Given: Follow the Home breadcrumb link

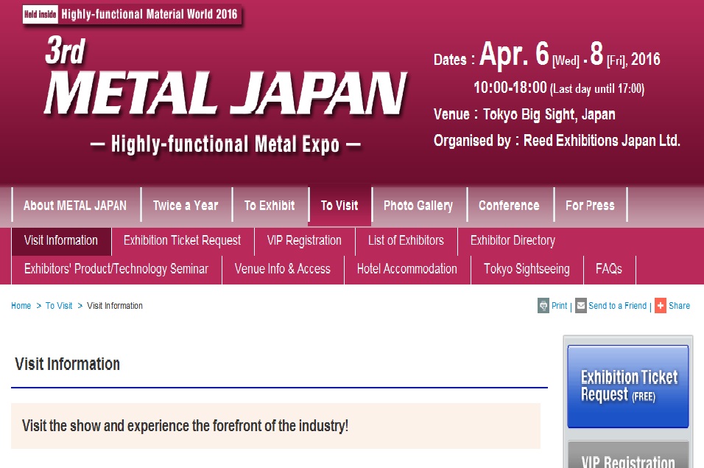Looking at the screenshot, I should 21,306.
